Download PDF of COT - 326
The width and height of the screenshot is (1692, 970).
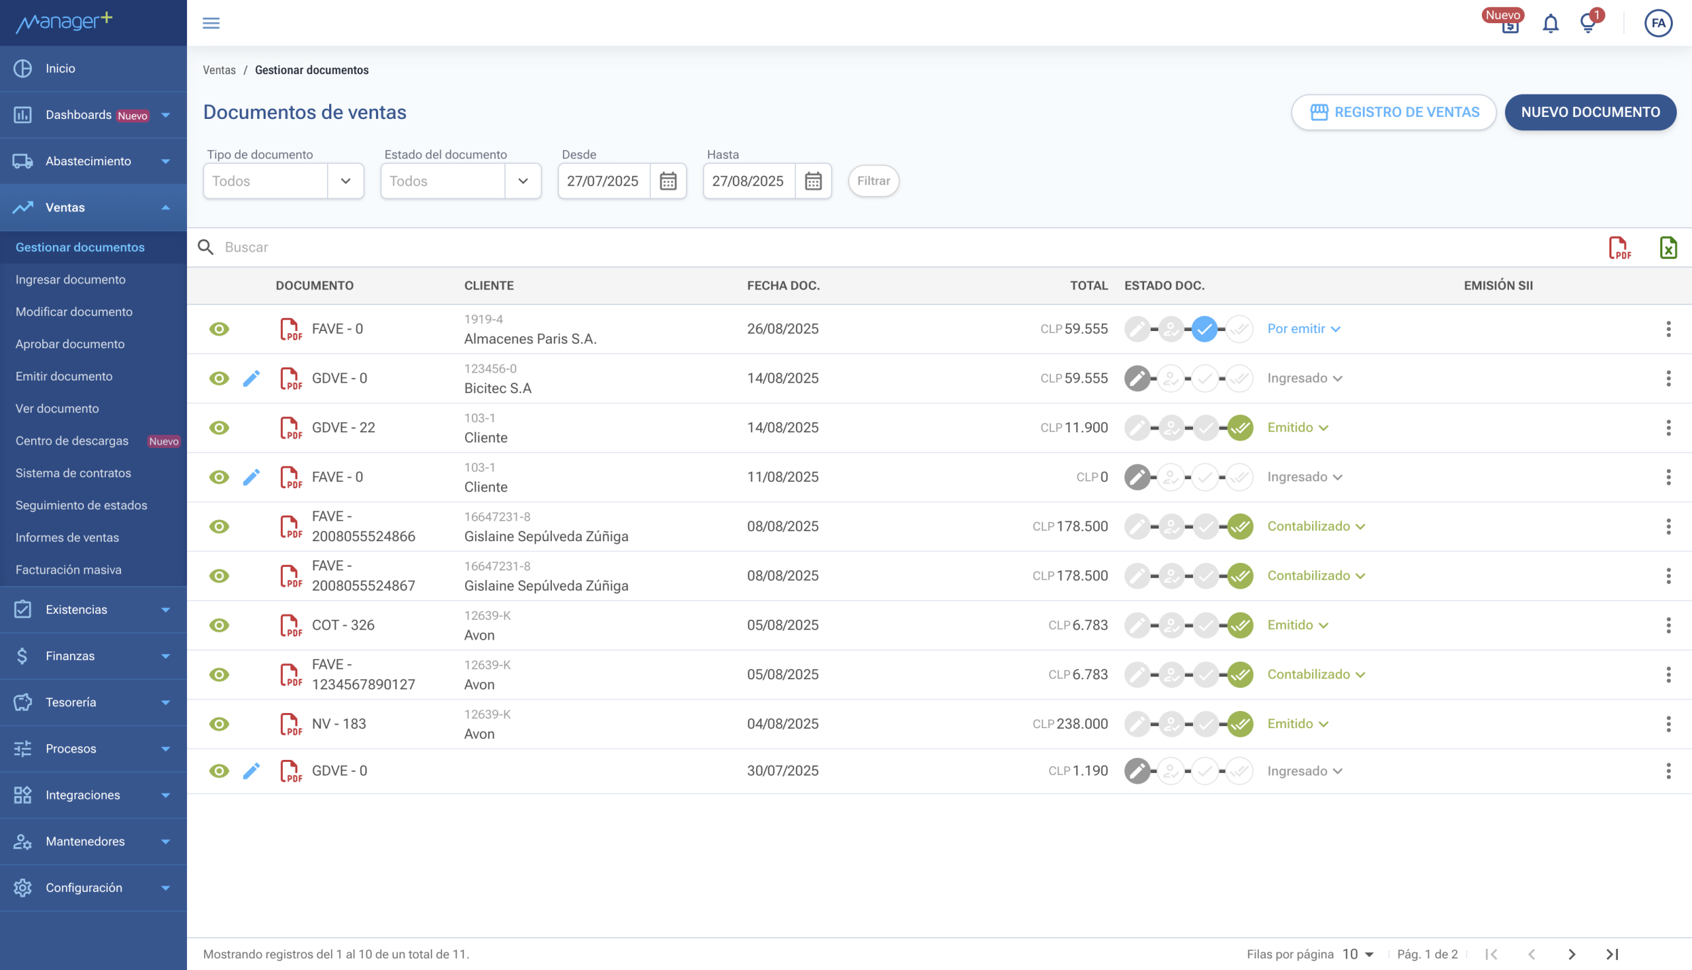[x=291, y=625]
